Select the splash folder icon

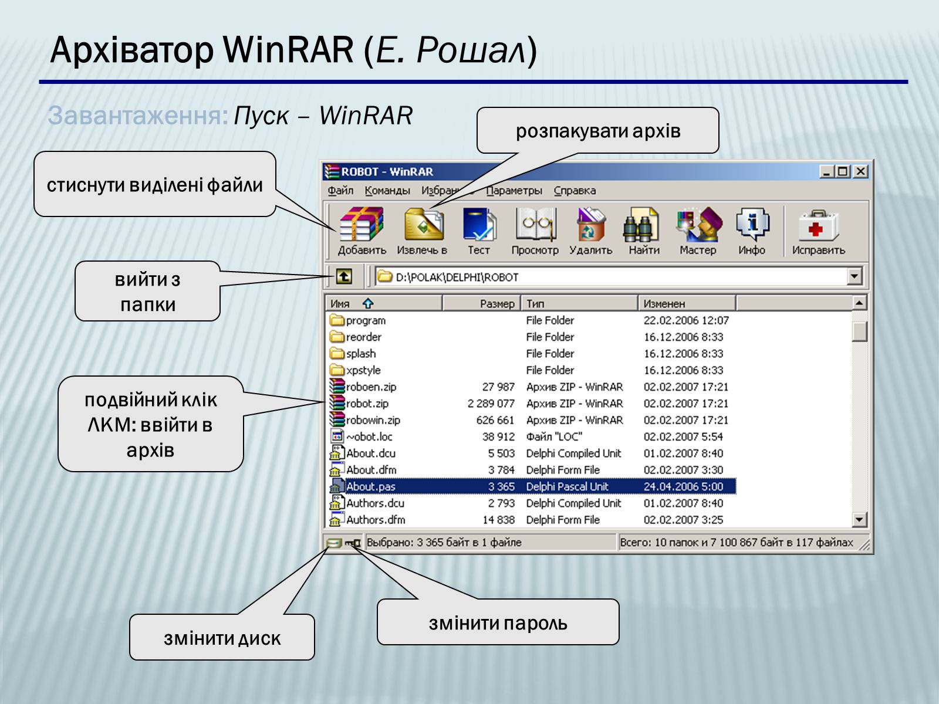coord(337,353)
